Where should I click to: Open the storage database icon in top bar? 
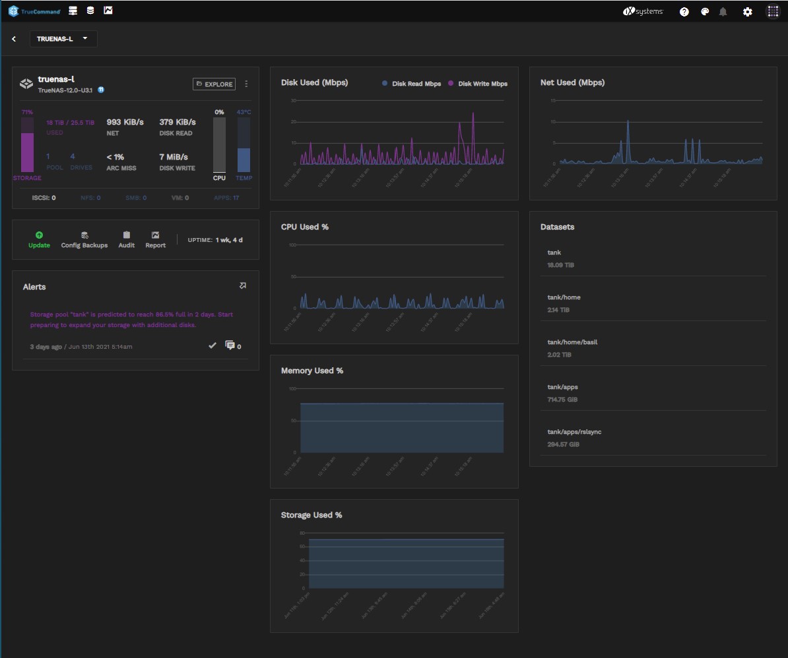pos(90,11)
